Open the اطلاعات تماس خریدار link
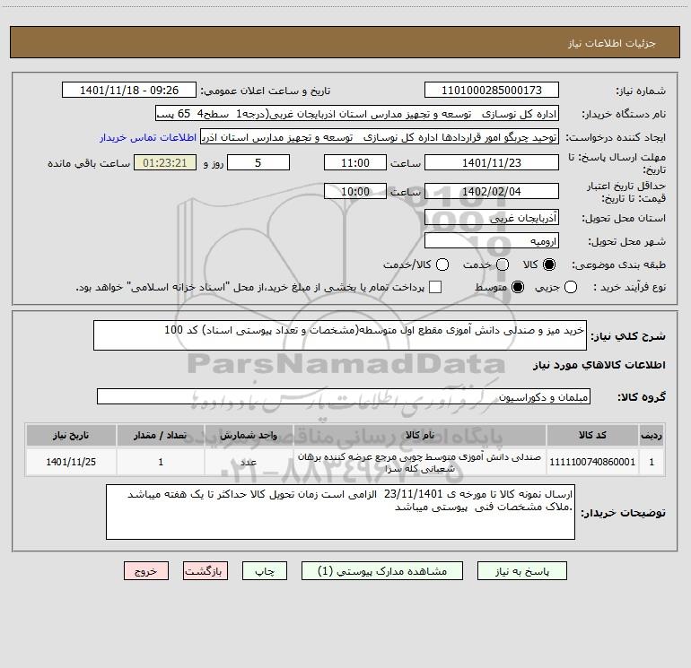This screenshot has height=668, width=691. [x=148, y=137]
